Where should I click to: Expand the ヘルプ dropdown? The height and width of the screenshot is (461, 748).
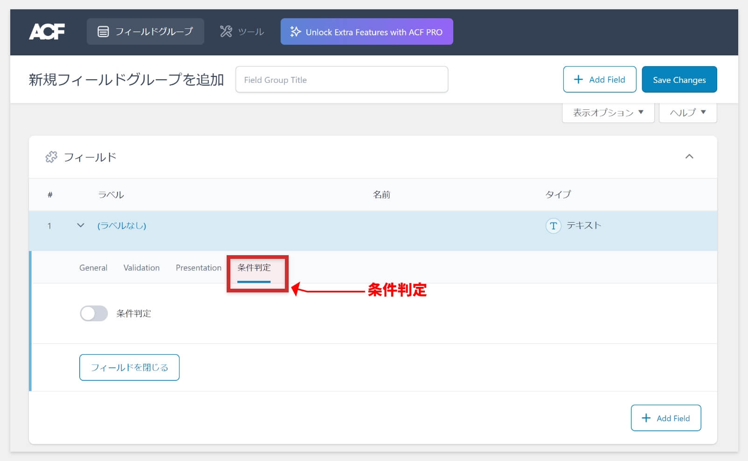point(688,113)
